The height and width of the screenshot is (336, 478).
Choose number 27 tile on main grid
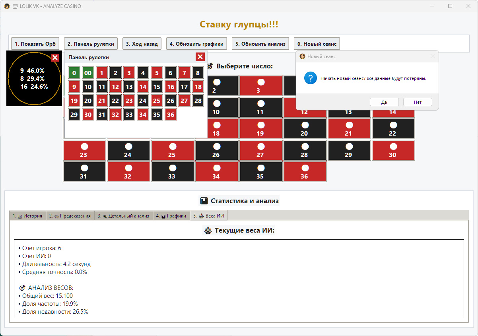tap(260, 150)
